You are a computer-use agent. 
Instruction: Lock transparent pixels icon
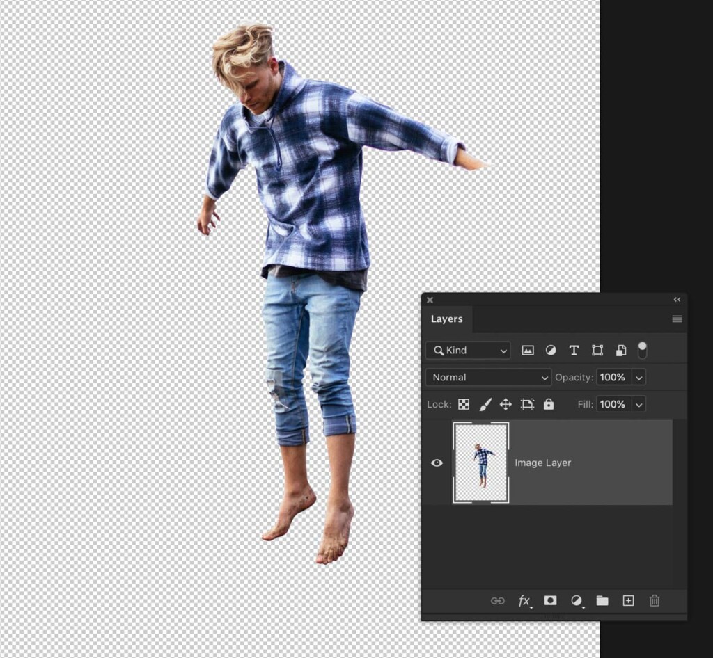[x=463, y=404]
